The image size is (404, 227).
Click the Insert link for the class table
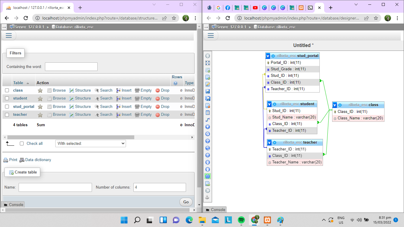pyautogui.click(x=124, y=90)
